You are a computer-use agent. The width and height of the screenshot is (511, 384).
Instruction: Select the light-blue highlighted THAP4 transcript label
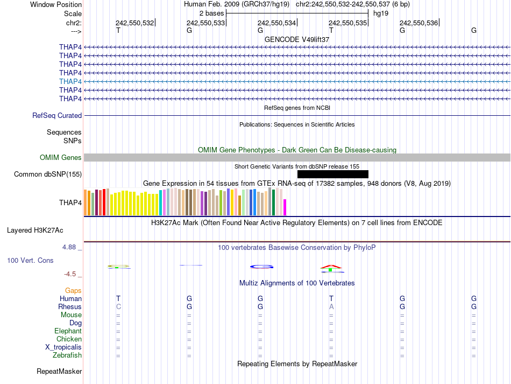[x=70, y=81]
